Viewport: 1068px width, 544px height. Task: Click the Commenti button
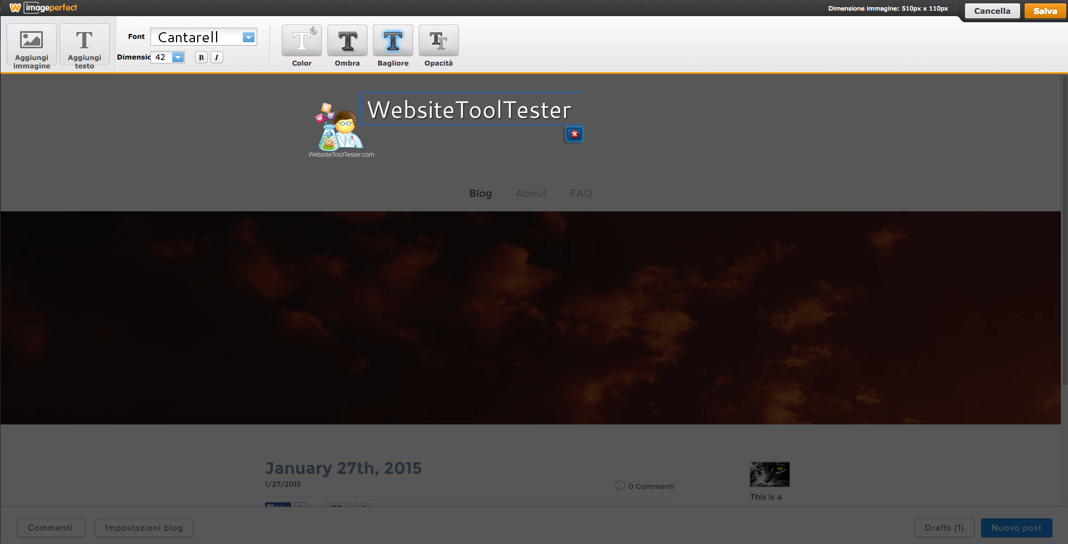pyautogui.click(x=51, y=528)
